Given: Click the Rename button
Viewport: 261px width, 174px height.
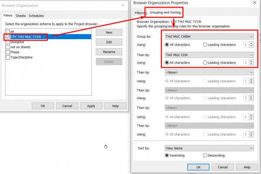Looking at the screenshot, I should (110, 52).
